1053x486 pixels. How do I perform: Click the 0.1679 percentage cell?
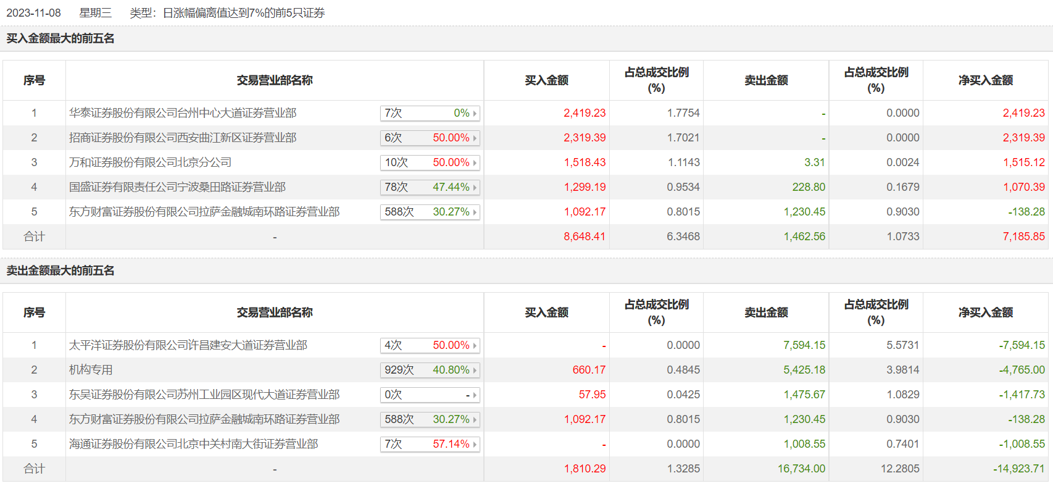coord(903,187)
